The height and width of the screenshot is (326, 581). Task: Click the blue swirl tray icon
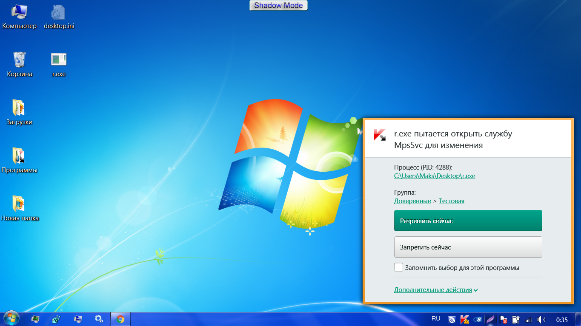(x=452, y=319)
